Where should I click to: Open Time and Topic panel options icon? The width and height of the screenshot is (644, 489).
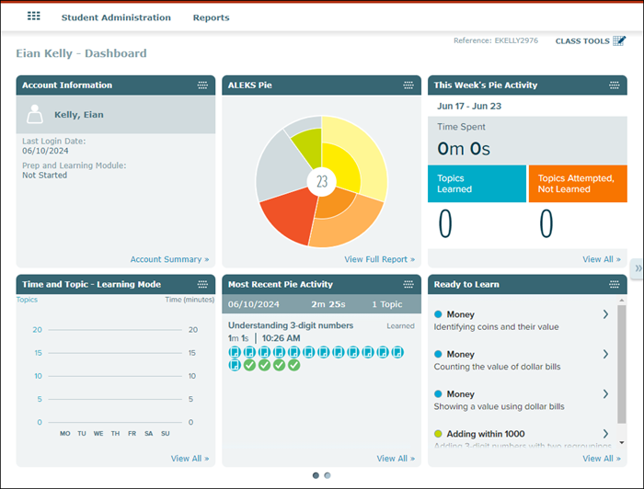pos(202,285)
